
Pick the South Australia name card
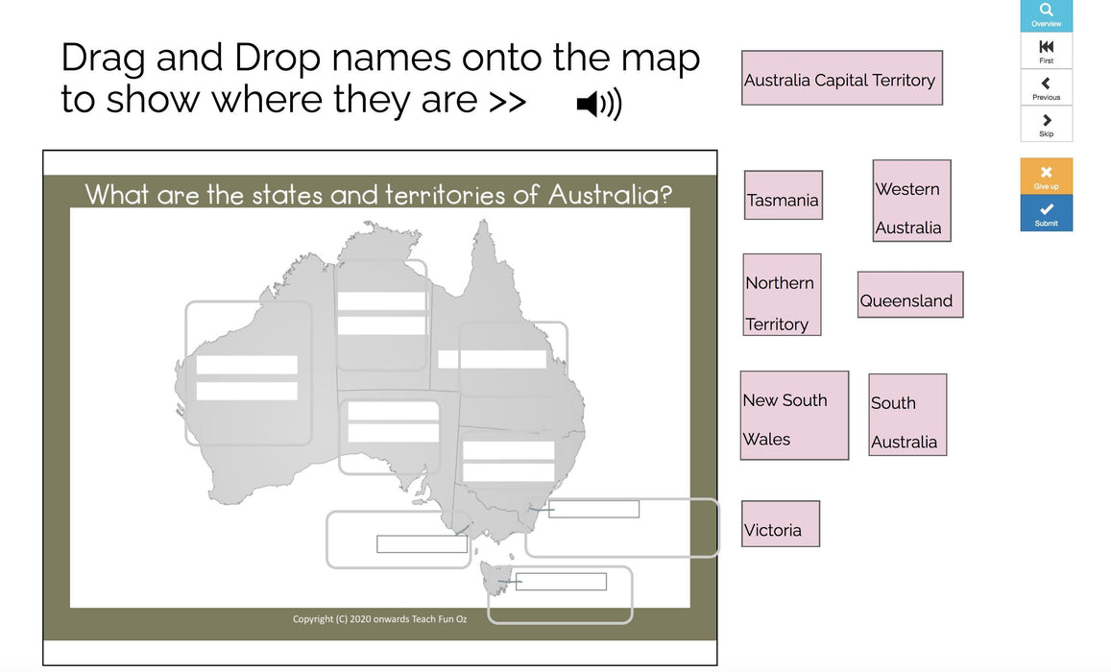point(906,415)
